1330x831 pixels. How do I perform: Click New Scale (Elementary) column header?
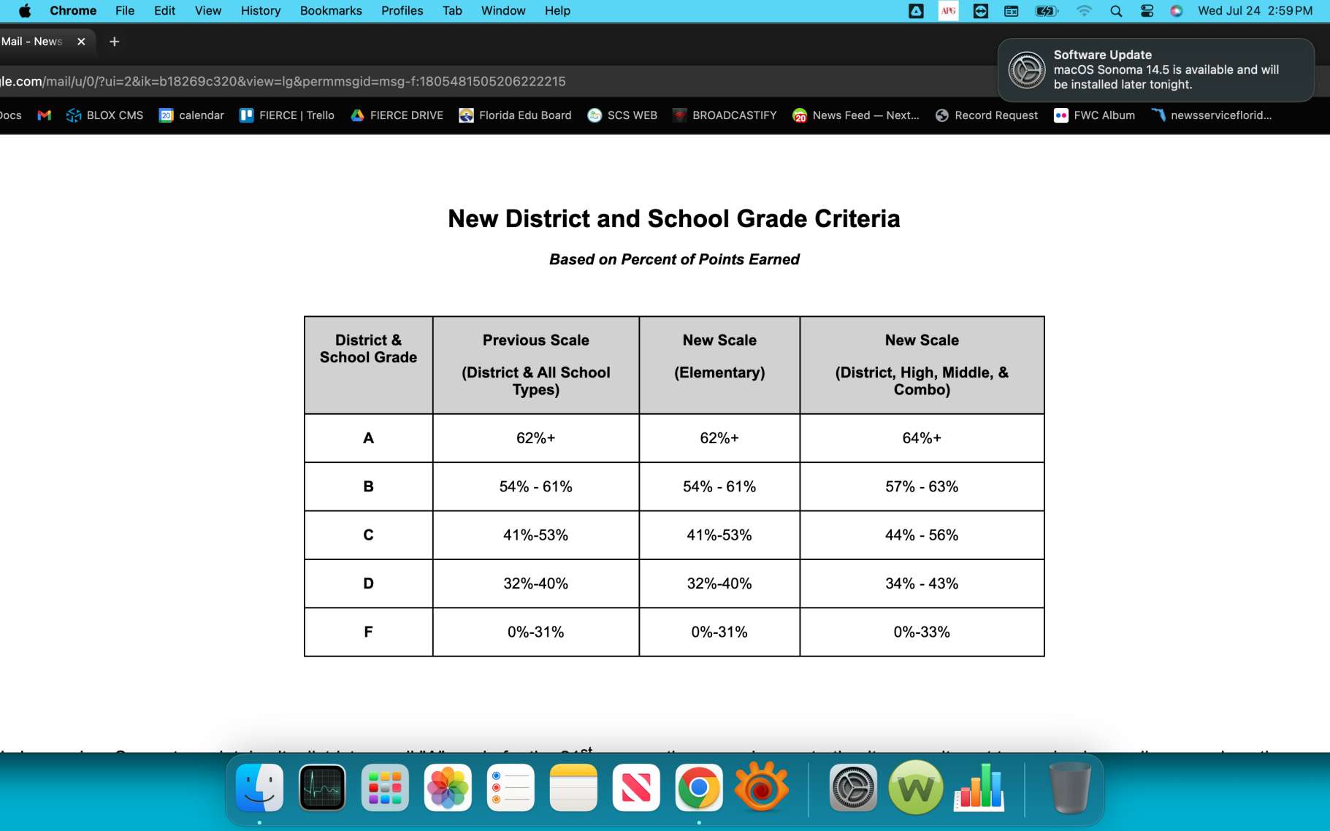pos(719,365)
